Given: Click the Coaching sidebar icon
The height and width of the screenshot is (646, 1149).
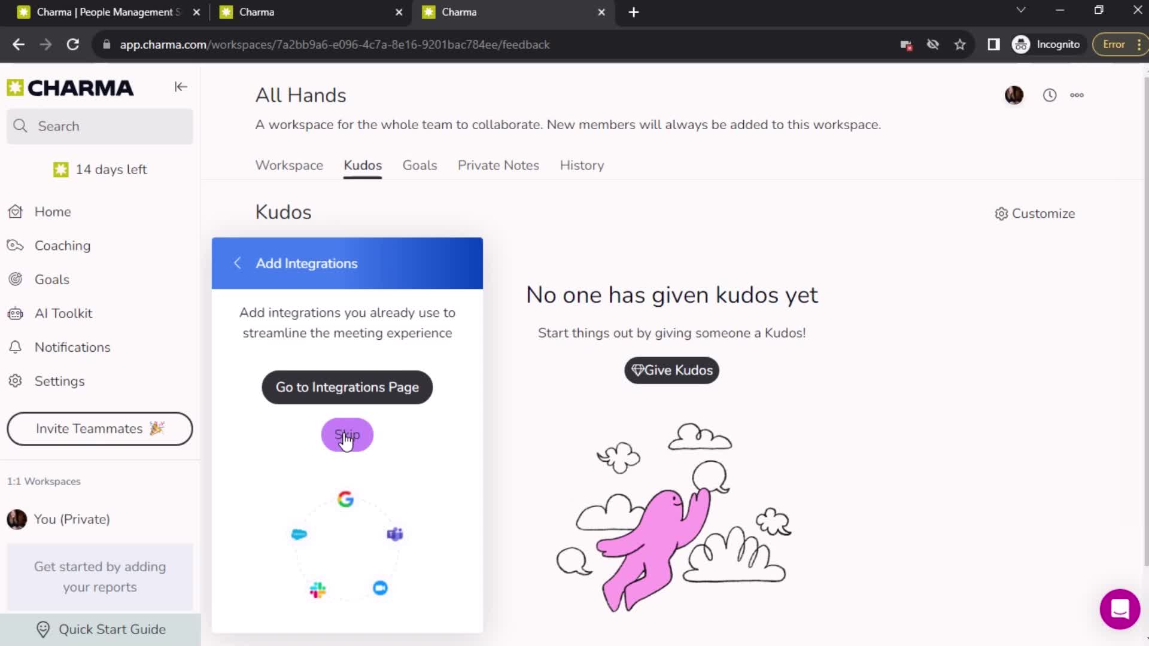Looking at the screenshot, I should point(16,245).
